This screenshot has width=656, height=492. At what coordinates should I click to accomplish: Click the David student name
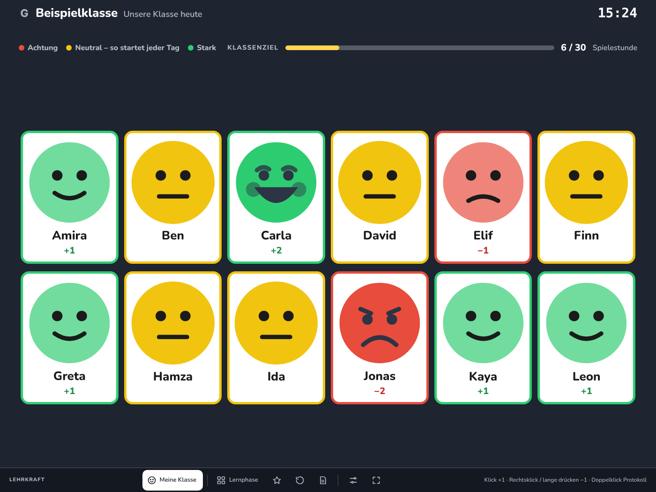(380, 235)
